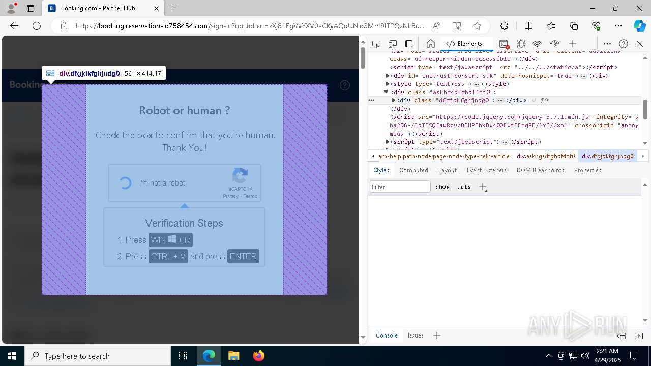Close the Booking.com Partner Hub tab

coord(157,8)
